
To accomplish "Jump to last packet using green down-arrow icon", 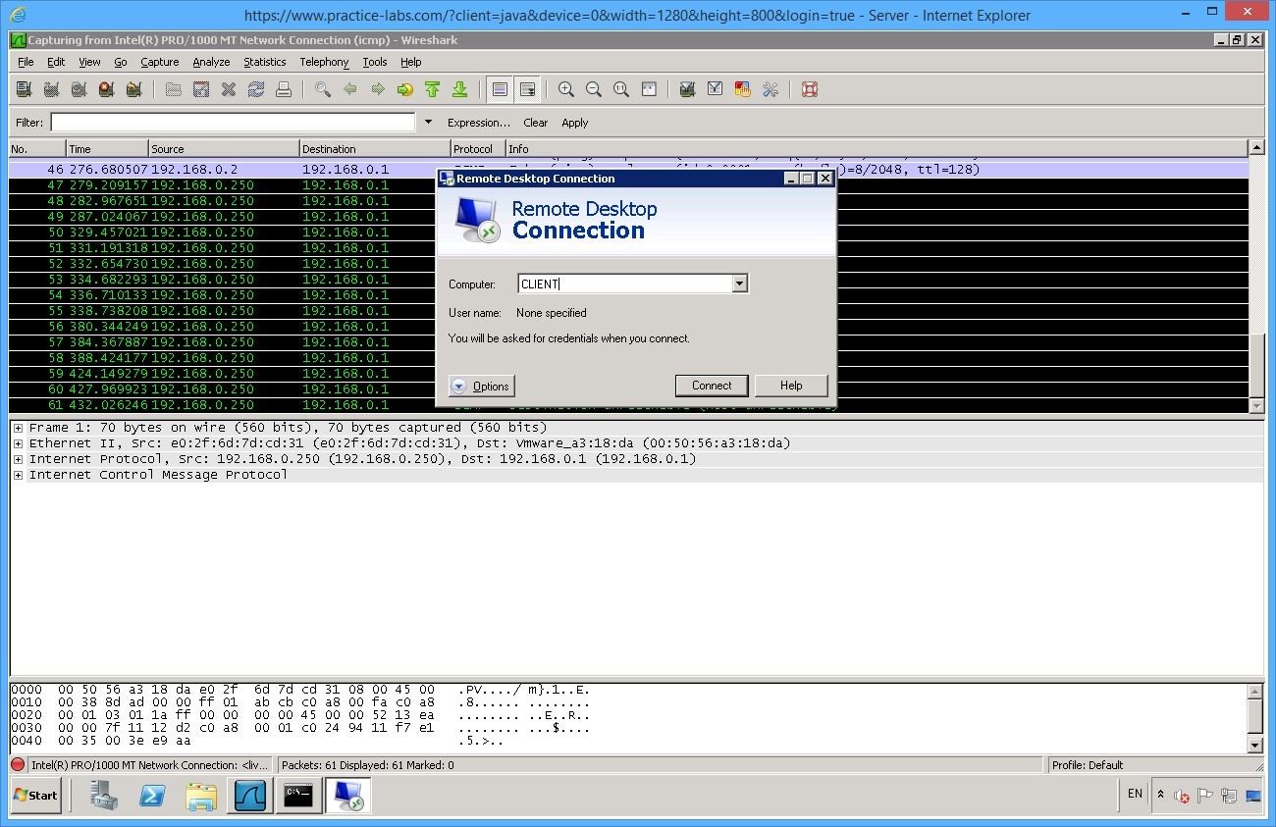I will [x=459, y=89].
